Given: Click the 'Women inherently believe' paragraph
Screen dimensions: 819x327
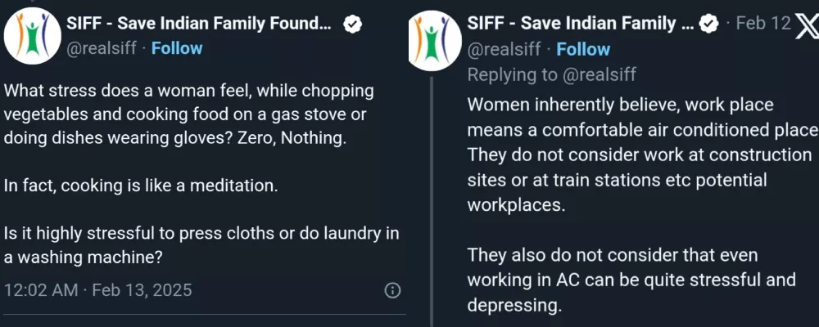Looking at the screenshot, I should click(639, 155).
